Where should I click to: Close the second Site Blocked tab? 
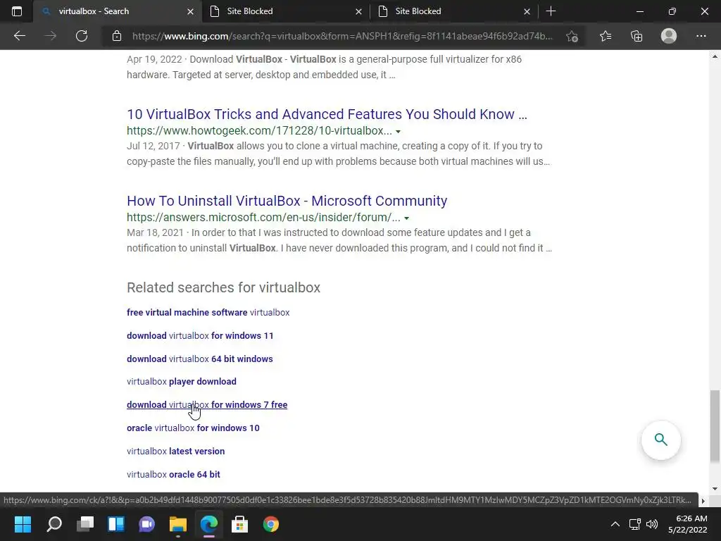tap(527, 11)
